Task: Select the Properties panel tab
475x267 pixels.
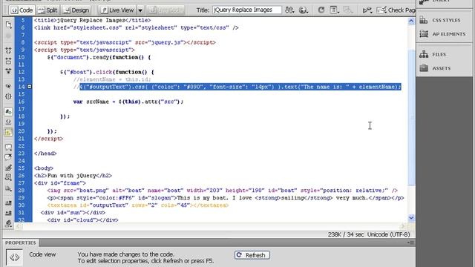Action: (x=20, y=243)
